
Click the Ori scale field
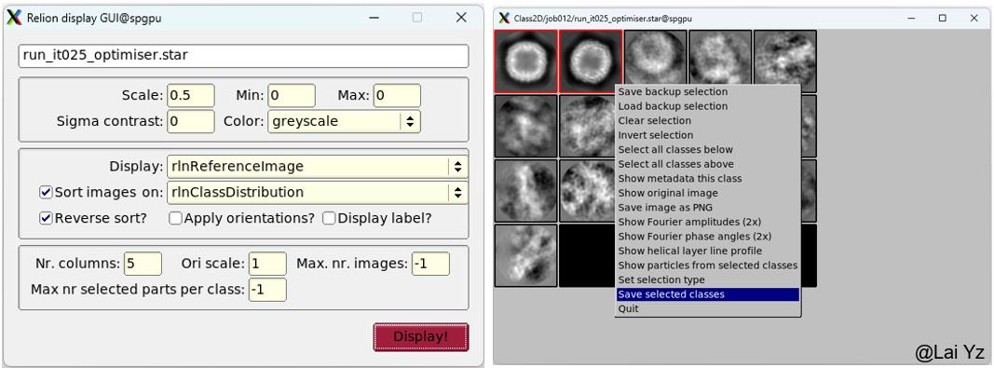coord(267,264)
